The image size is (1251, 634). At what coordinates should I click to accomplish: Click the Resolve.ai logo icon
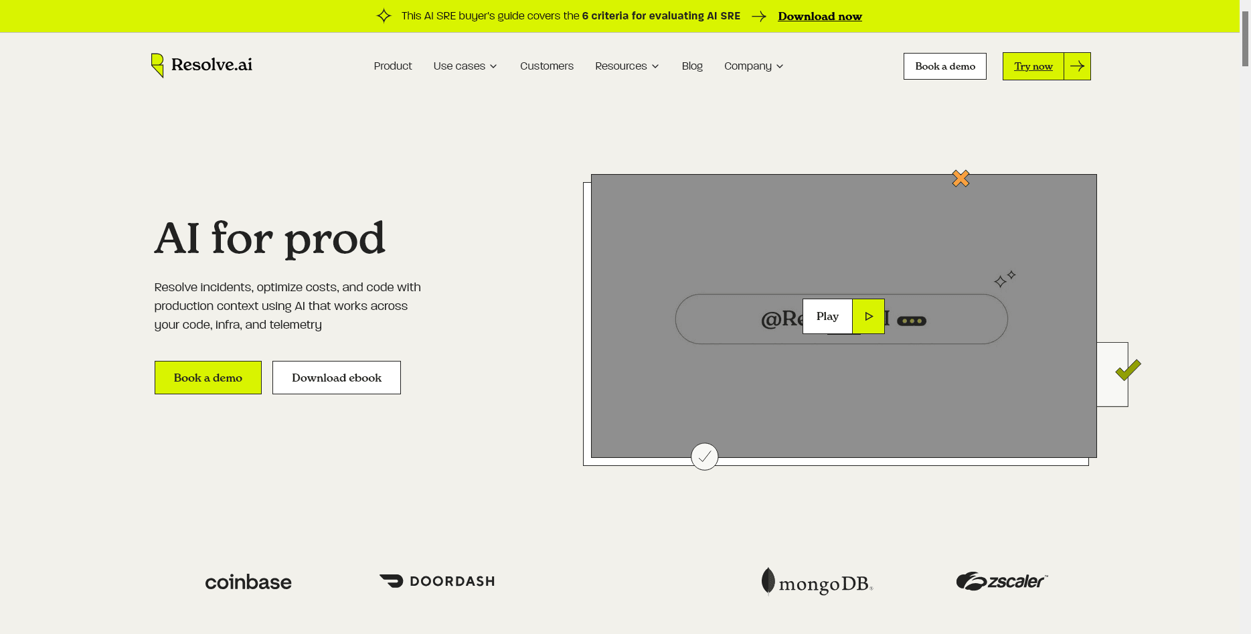(157, 65)
